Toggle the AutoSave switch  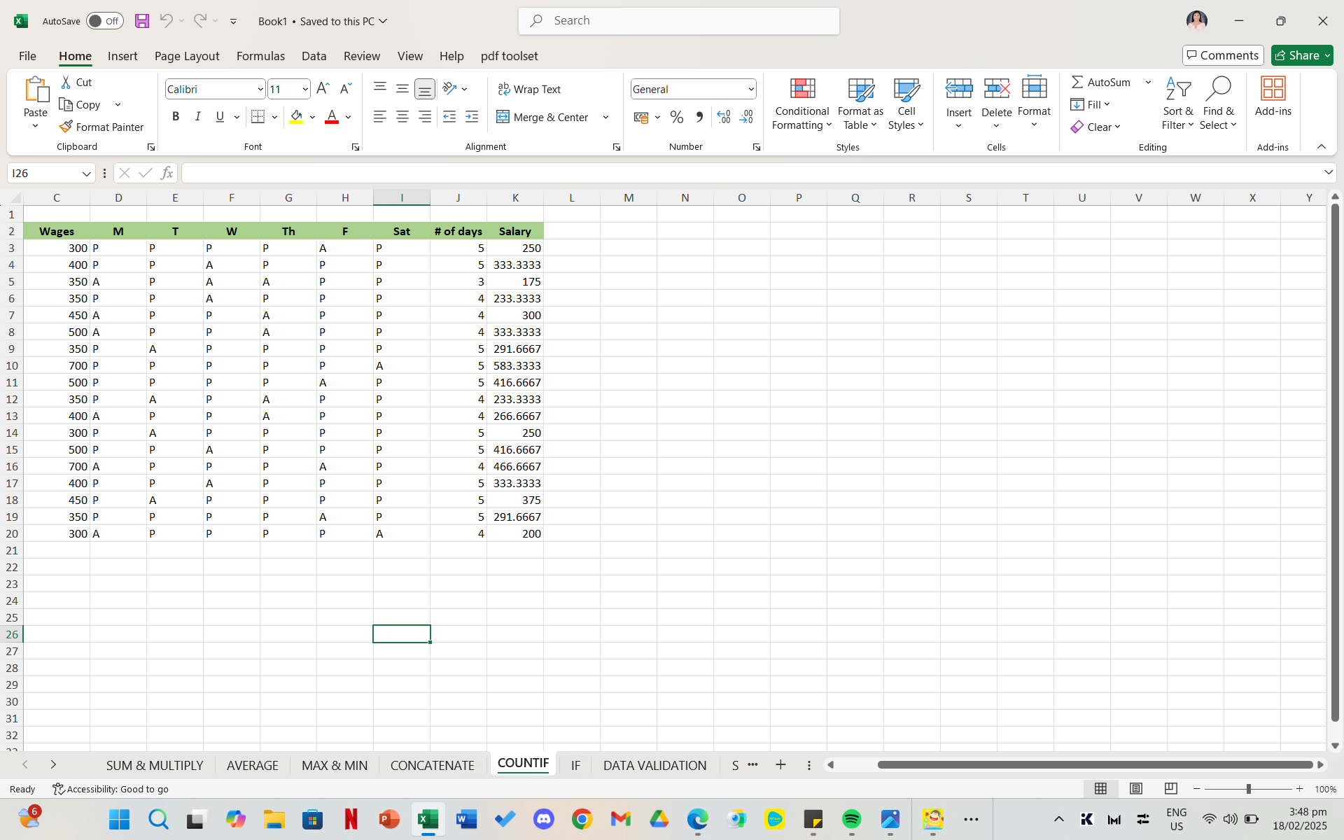pyautogui.click(x=105, y=21)
